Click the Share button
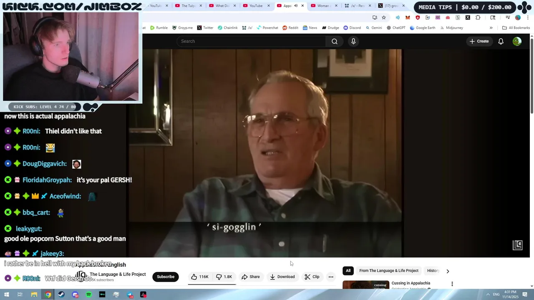The height and width of the screenshot is (300, 534). pyautogui.click(x=250, y=277)
